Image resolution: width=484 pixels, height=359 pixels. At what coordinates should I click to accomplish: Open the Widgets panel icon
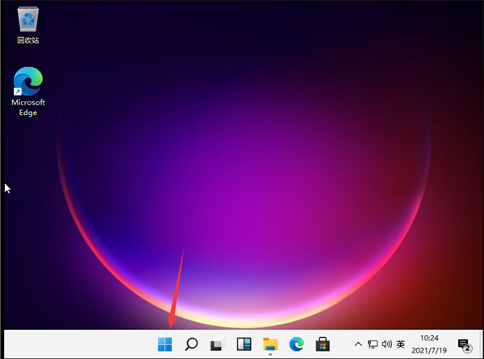(x=244, y=345)
